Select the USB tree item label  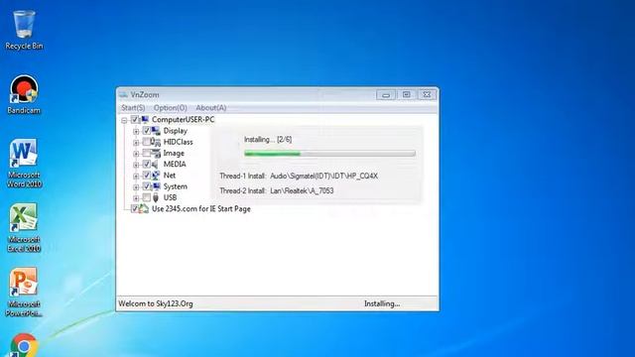pos(170,197)
